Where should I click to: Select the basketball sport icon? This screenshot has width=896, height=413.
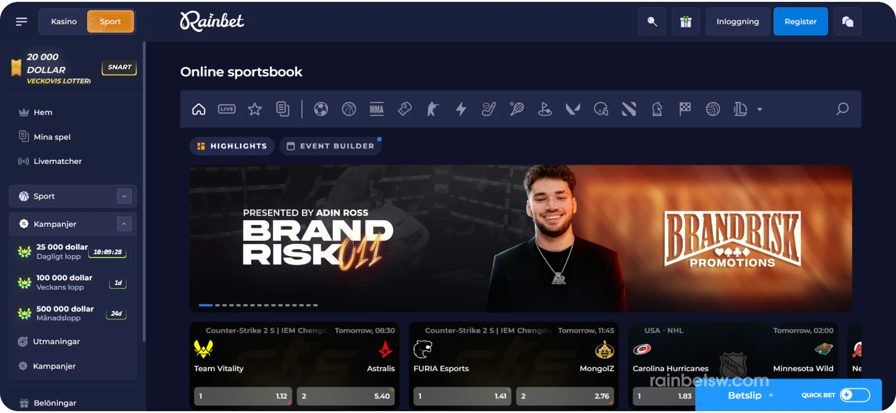(x=349, y=109)
